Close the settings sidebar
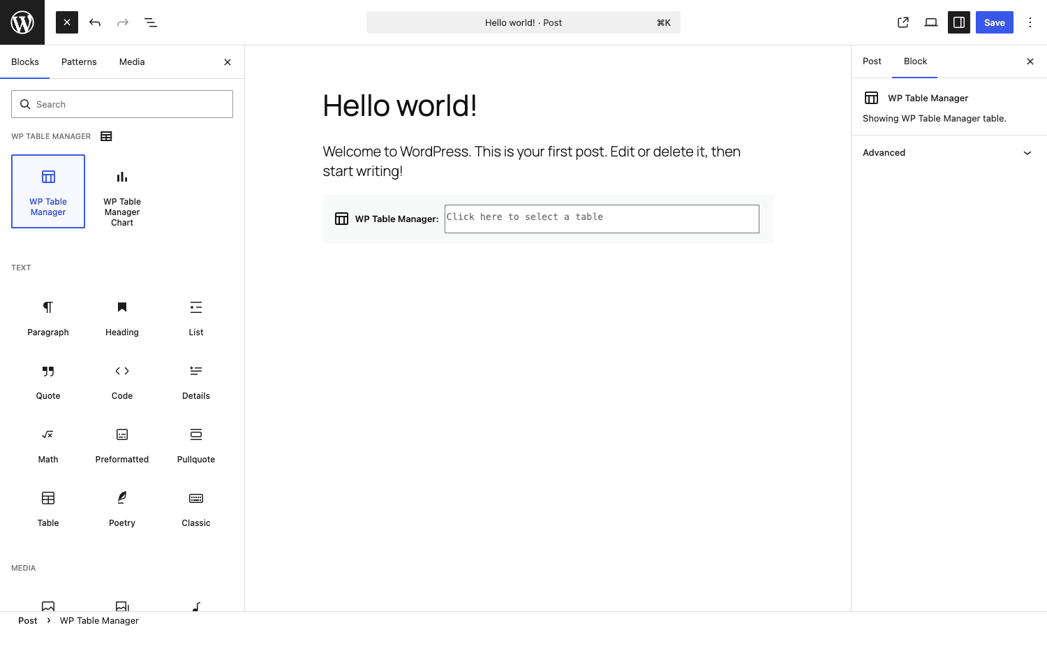 [x=1030, y=61]
